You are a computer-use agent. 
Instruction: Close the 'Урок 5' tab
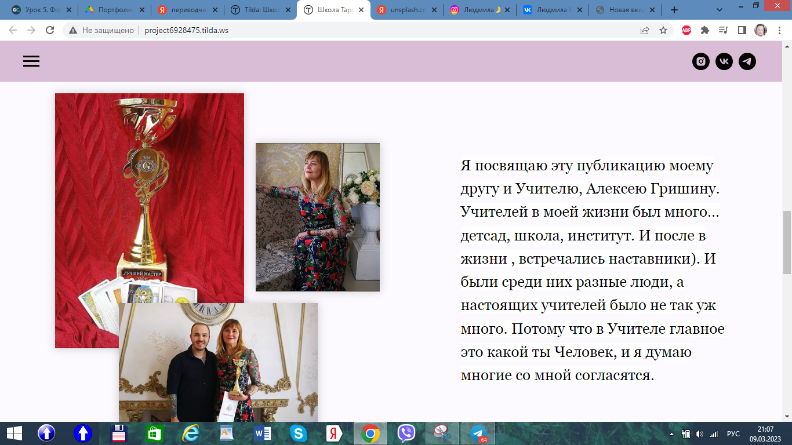(x=68, y=10)
